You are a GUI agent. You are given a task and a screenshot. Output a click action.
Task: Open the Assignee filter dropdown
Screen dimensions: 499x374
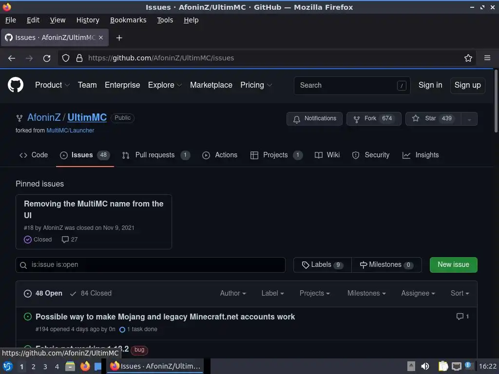[418, 293]
